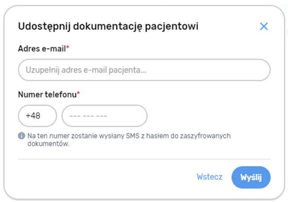Open the +48 country code selector
Screen dimensions: 288x202
point(37,116)
